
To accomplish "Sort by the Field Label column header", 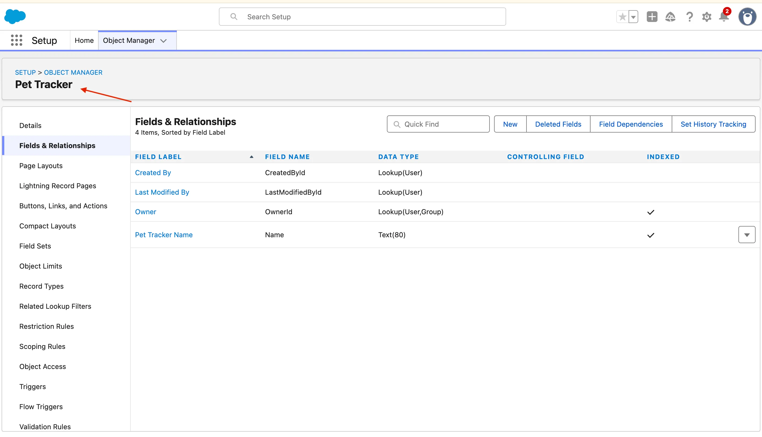I will pos(158,157).
